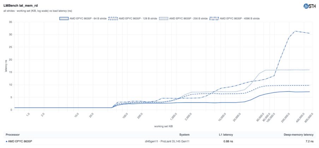
Task: Hide the 4096 B stride legend series
Action: [x=235, y=18]
